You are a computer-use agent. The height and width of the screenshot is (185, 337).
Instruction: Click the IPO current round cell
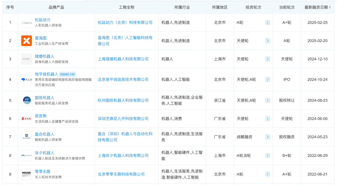287,79
